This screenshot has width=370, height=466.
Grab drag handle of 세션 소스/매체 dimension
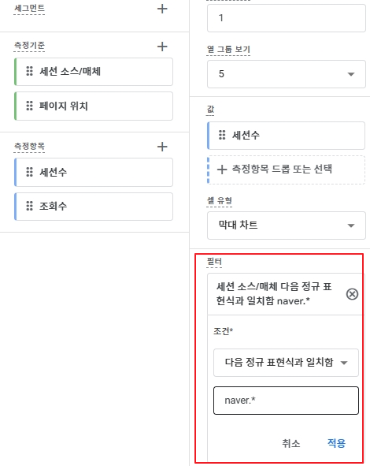coord(29,71)
